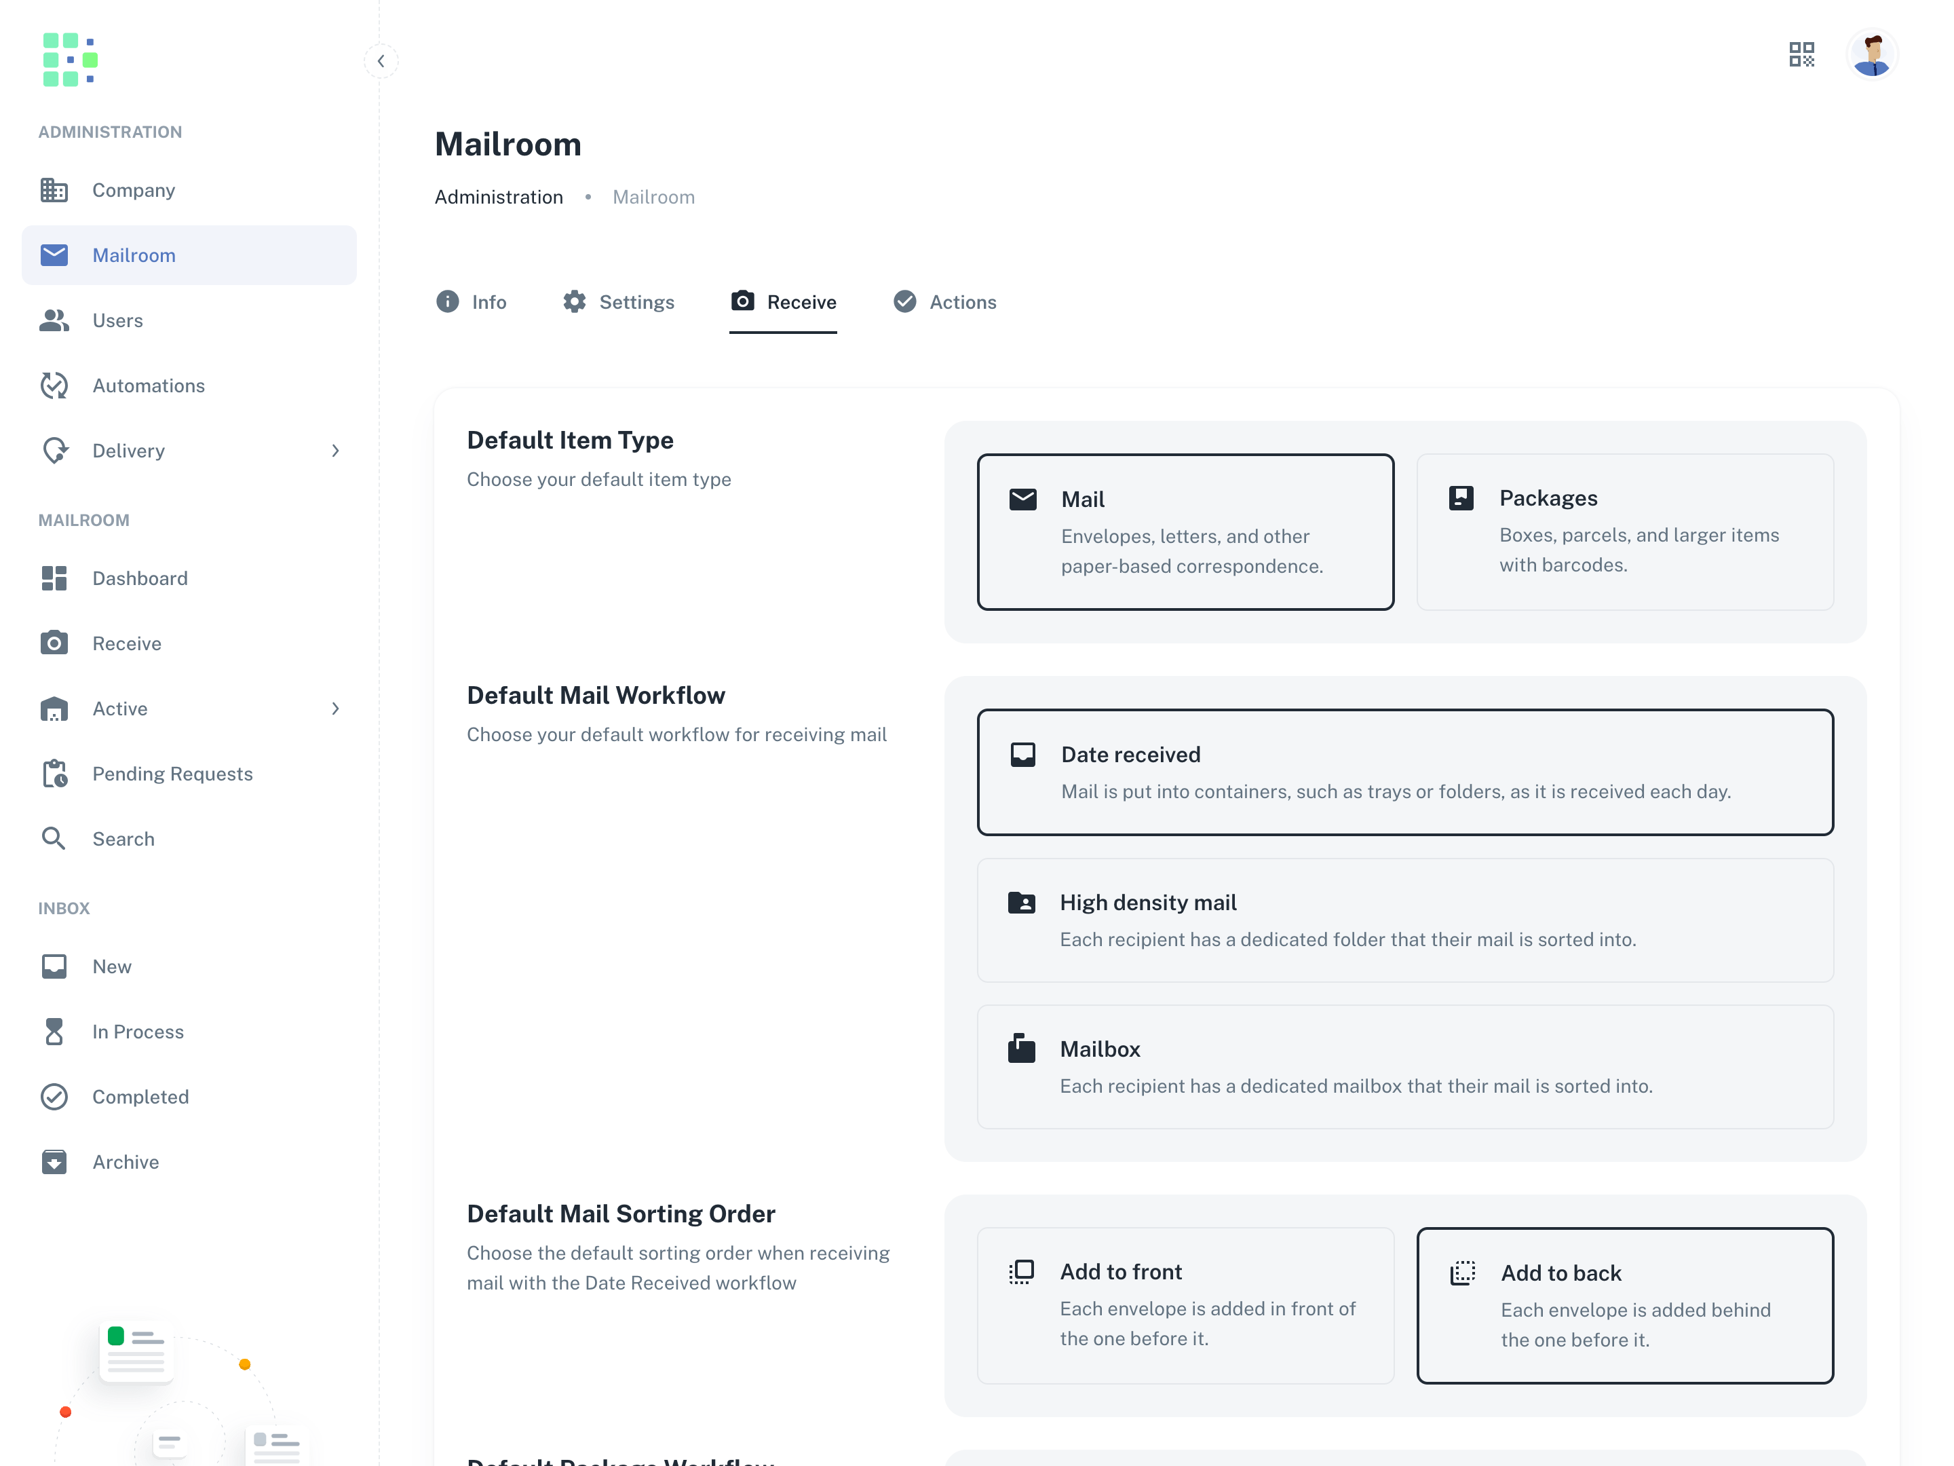Click the user avatar in the header
The height and width of the screenshot is (1466, 1954).
pos(1872,55)
